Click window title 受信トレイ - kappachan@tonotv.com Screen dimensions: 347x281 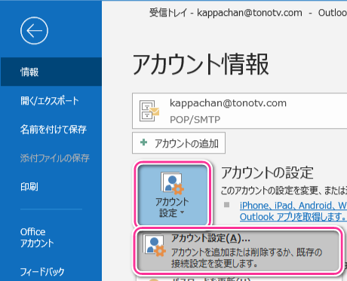click(x=226, y=13)
